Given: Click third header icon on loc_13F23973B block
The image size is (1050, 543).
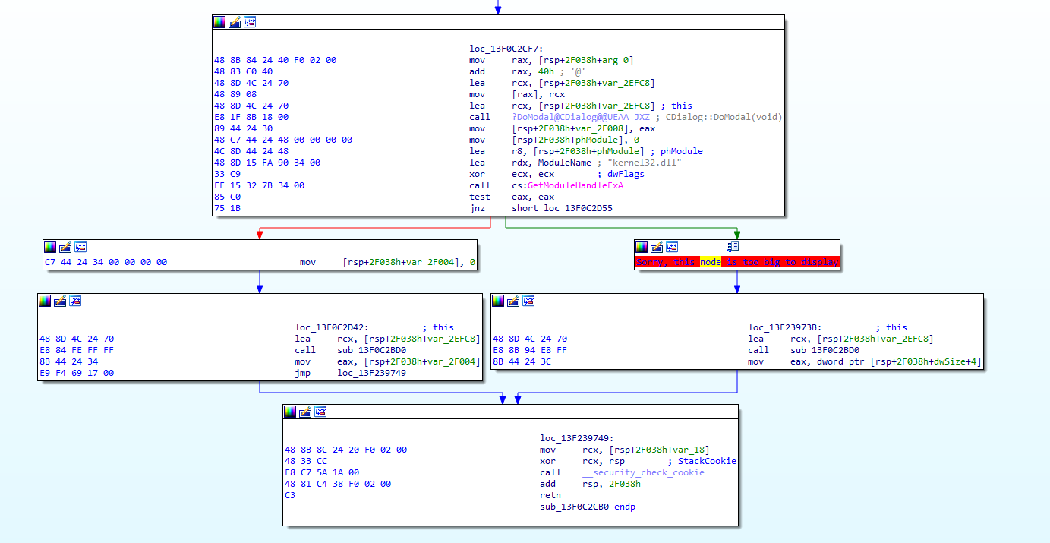Looking at the screenshot, I should (x=529, y=301).
